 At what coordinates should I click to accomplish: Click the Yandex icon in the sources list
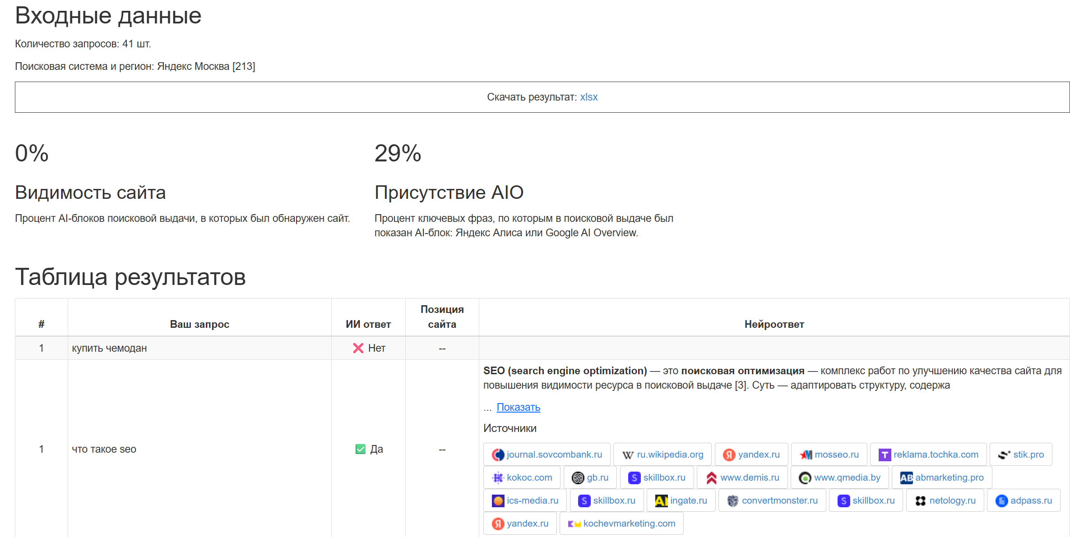click(x=730, y=454)
